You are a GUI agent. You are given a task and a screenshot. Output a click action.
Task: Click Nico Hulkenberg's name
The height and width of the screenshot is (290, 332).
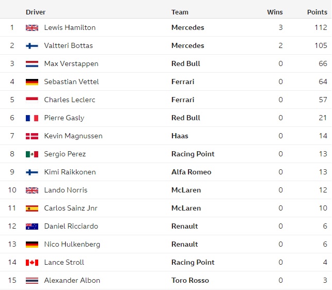(x=72, y=244)
